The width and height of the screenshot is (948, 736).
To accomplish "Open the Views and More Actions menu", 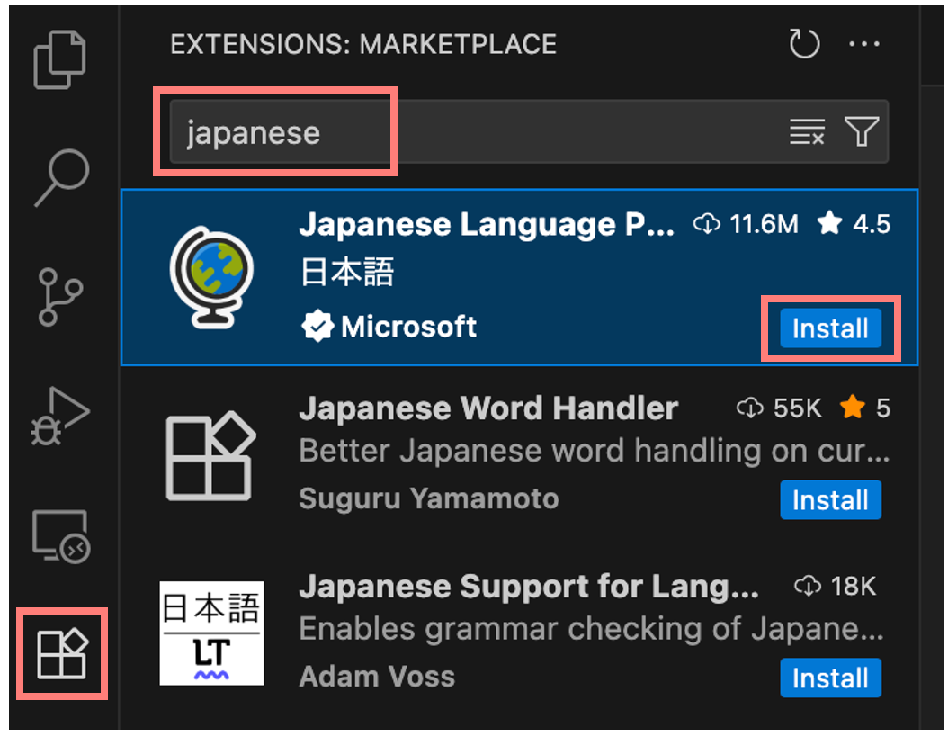I will click(864, 43).
